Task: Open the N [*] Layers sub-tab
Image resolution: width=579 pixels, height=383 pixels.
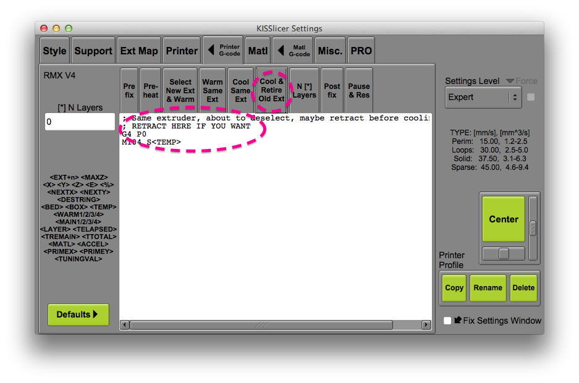Action: 304,90
